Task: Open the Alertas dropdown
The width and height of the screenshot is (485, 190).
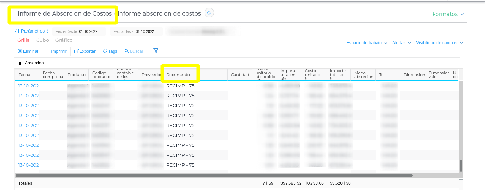Action: click(x=402, y=42)
